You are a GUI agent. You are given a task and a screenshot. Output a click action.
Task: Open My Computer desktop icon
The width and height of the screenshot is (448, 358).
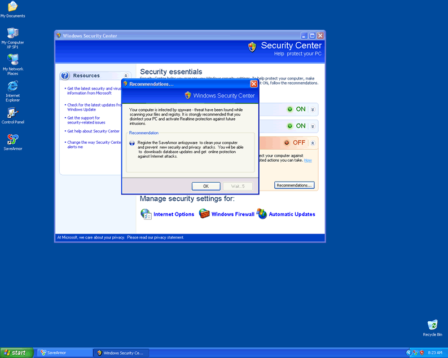(12, 34)
